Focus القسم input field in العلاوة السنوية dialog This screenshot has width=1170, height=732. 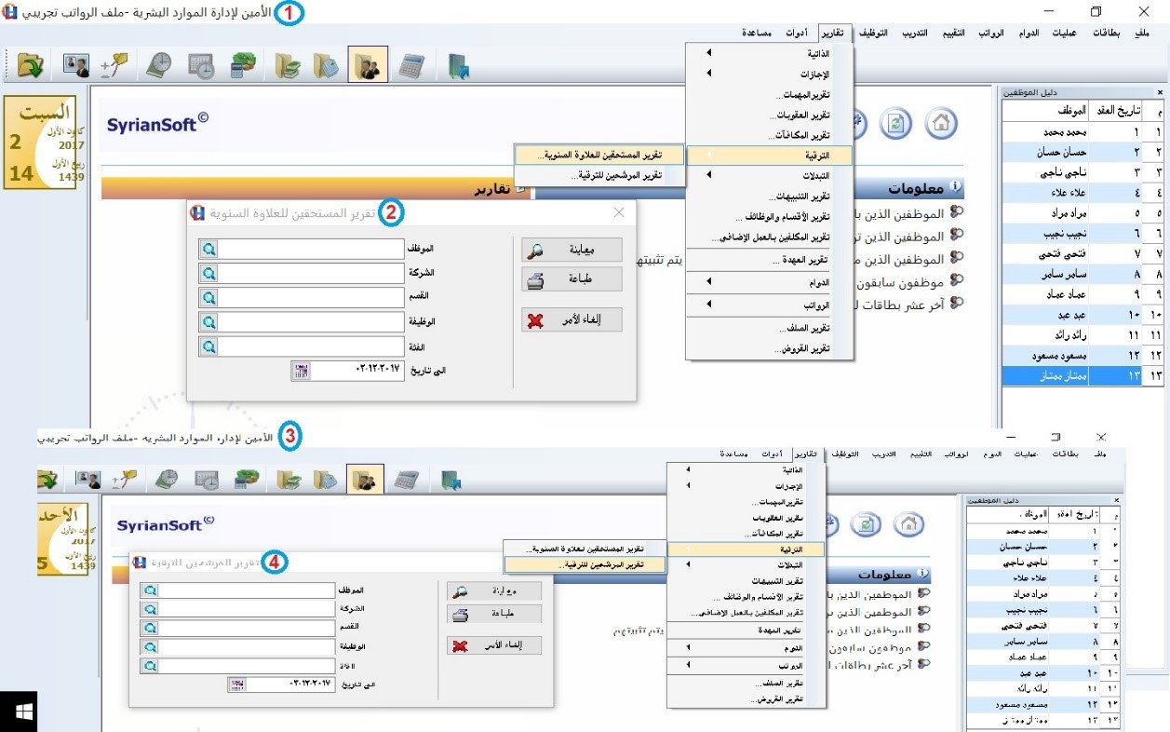tap(312, 297)
